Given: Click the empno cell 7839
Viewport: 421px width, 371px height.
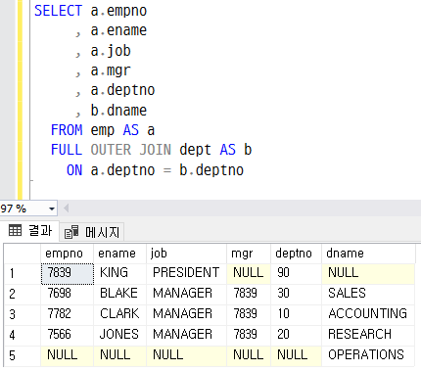Looking at the screenshot, I should click(68, 273).
